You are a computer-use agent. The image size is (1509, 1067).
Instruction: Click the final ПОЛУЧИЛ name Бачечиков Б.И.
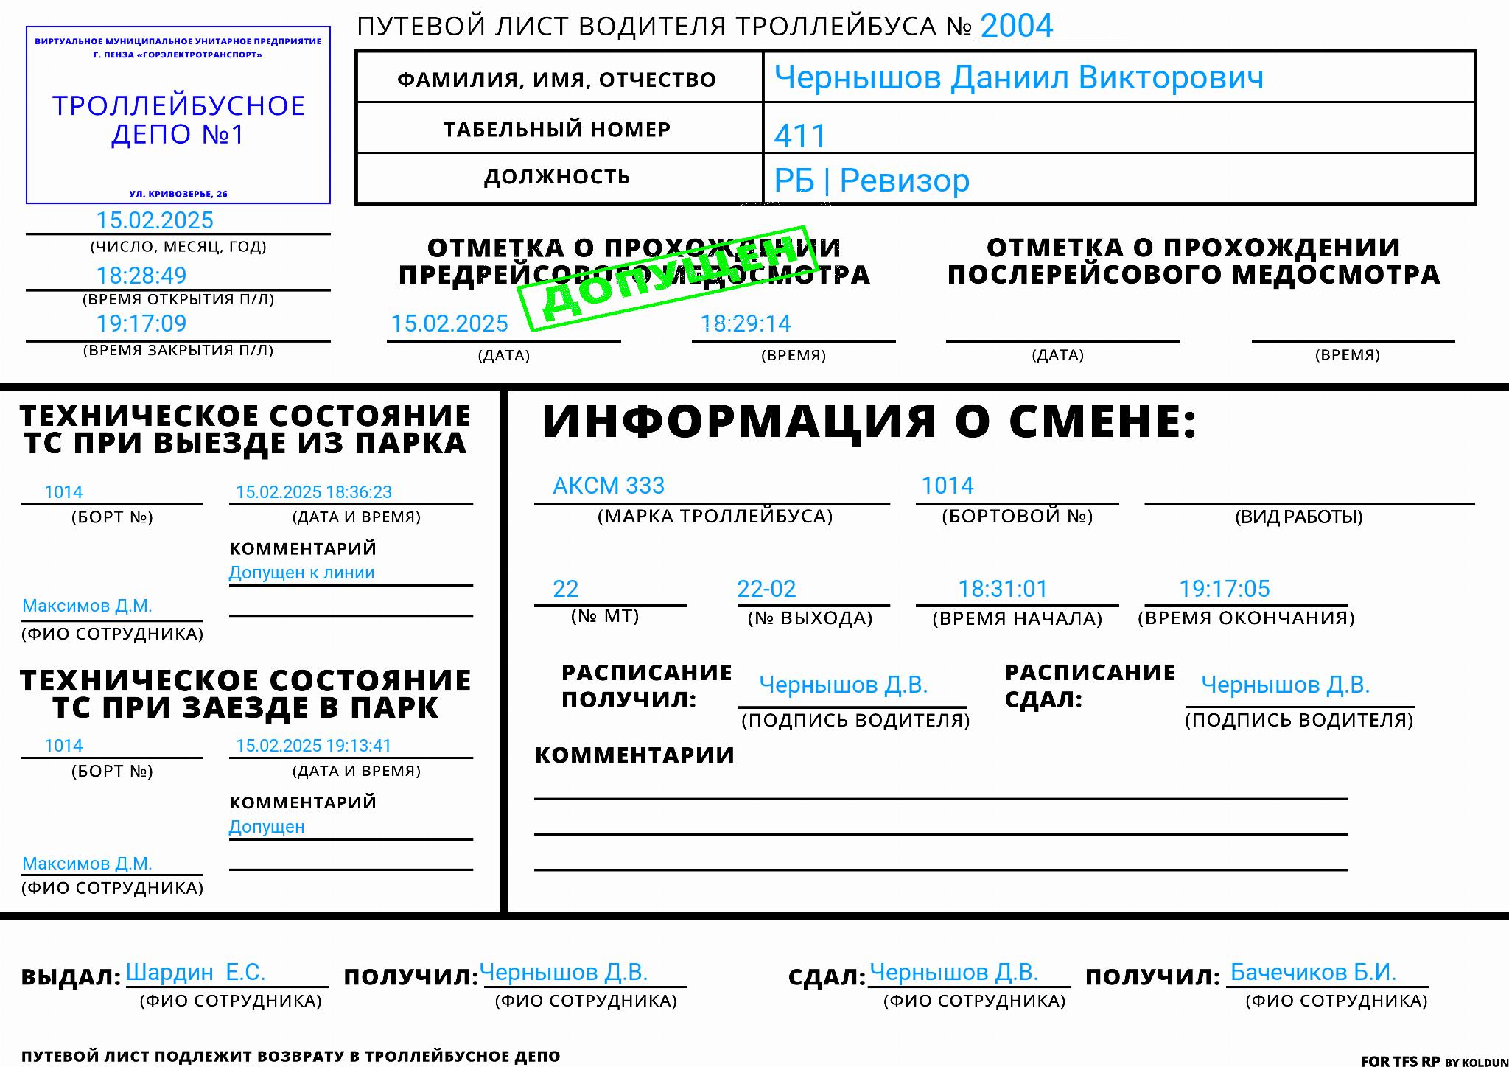(1313, 973)
